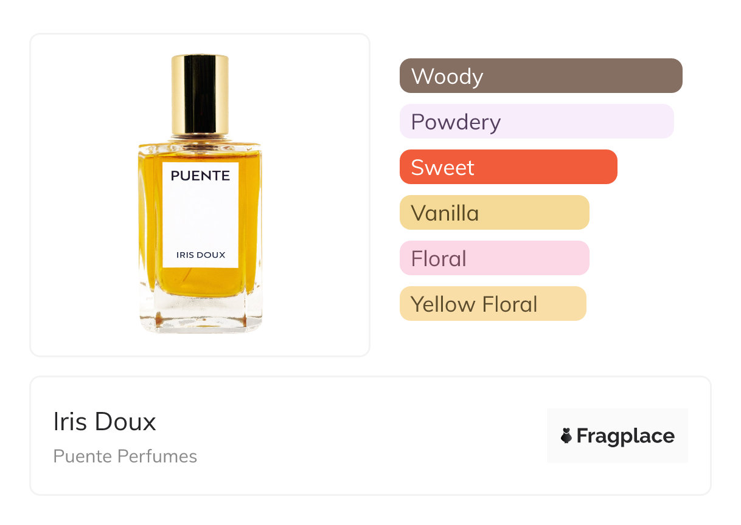Click the 'Powdery' label text
741x525 pixels.
pos(456,122)
